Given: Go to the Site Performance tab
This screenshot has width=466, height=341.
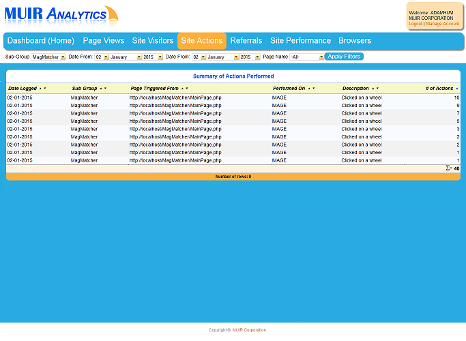Looking at the screenshot, I should 300,41.
